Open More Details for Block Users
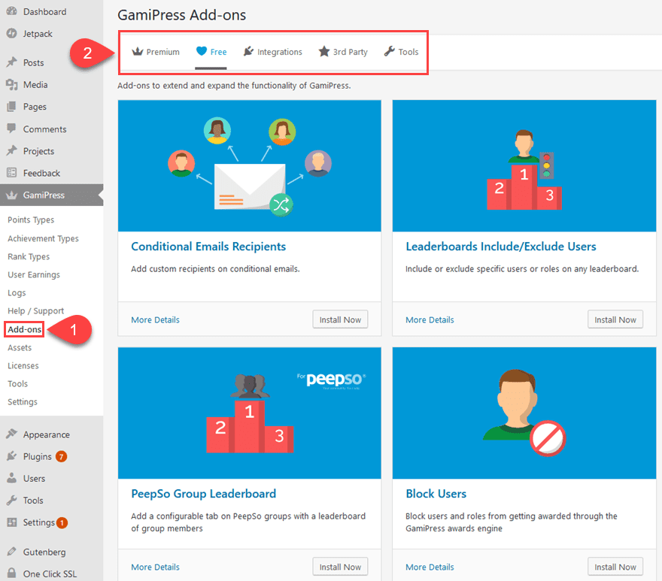662x581 pixels. click(x=430, y=567)
